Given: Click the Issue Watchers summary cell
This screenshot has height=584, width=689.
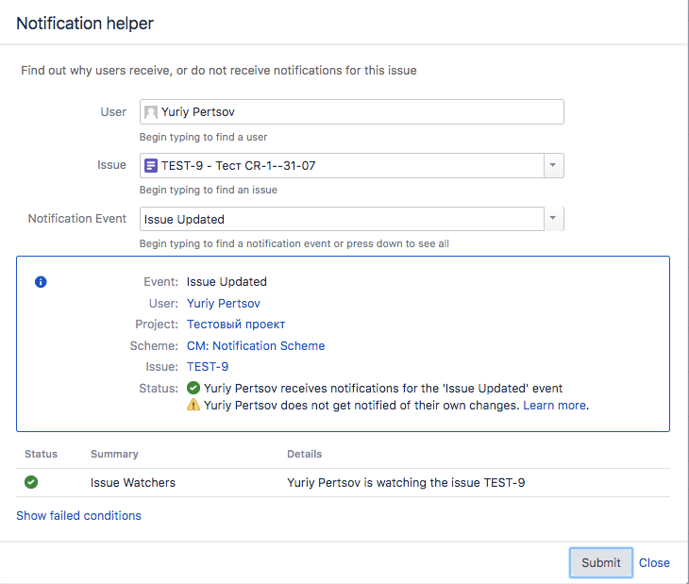Looking at the screenshot, I should click(x=133, y=482).
